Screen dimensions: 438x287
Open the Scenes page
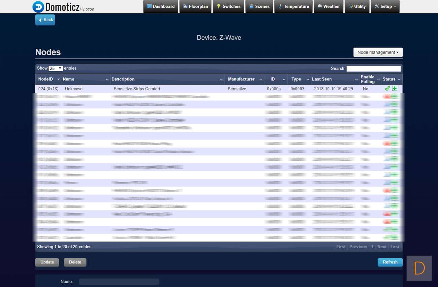pos(259,6)
